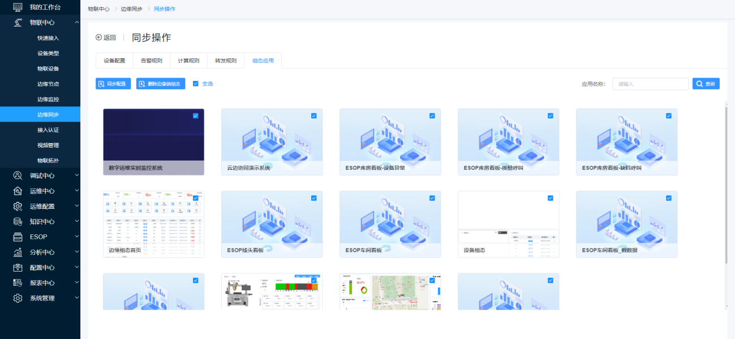
Task: Open the 转发规则 tab
Action: click(226, 61)
